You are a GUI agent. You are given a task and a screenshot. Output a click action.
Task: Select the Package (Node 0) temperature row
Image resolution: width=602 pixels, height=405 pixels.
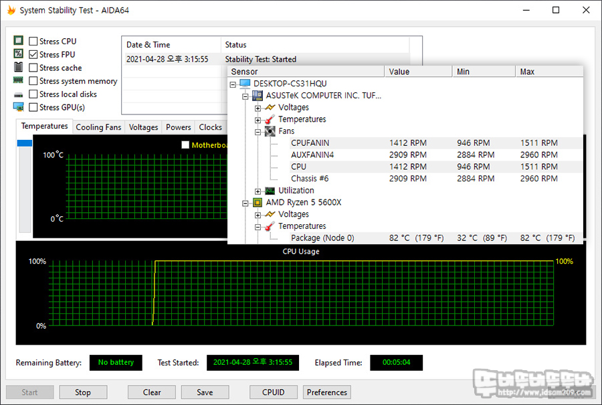436,238
